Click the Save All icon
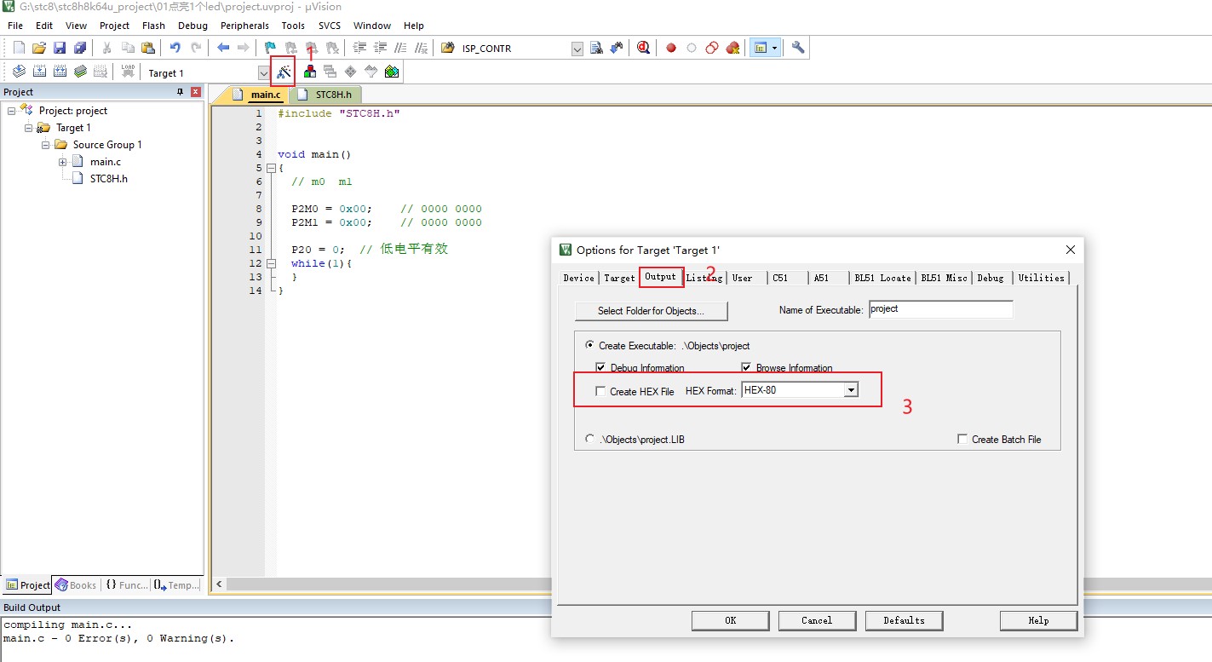Viewport: 1212px width, 662px height. pyautogui.click(x=80, y=48)
